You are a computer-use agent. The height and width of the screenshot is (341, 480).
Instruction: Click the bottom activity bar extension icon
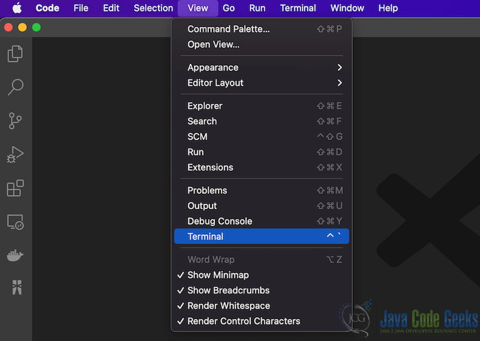pyautogui.click(x=17, y=287)
